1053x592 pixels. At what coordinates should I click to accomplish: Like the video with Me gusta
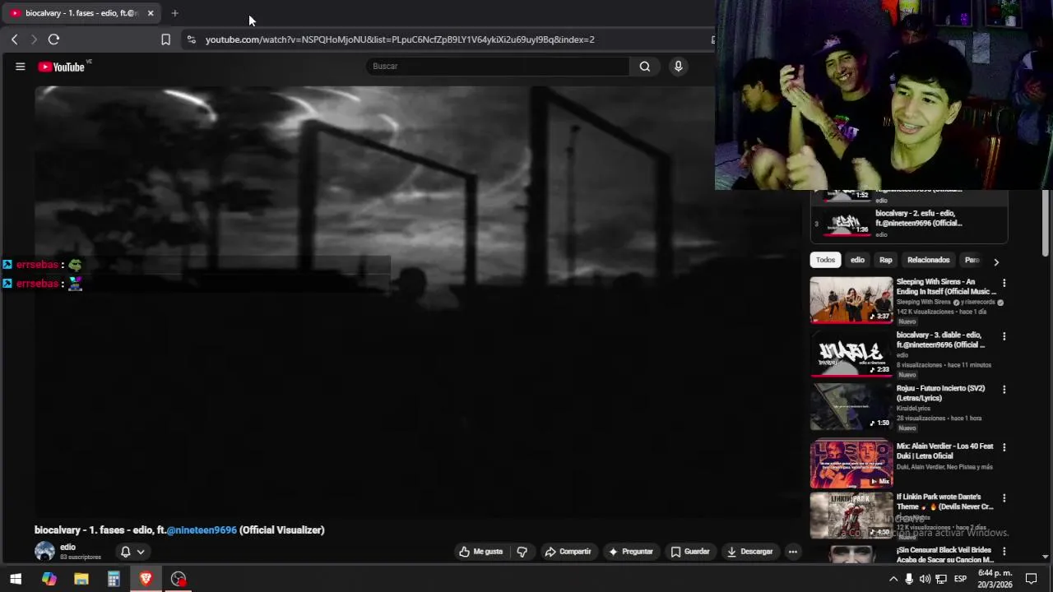click(481, 552)
